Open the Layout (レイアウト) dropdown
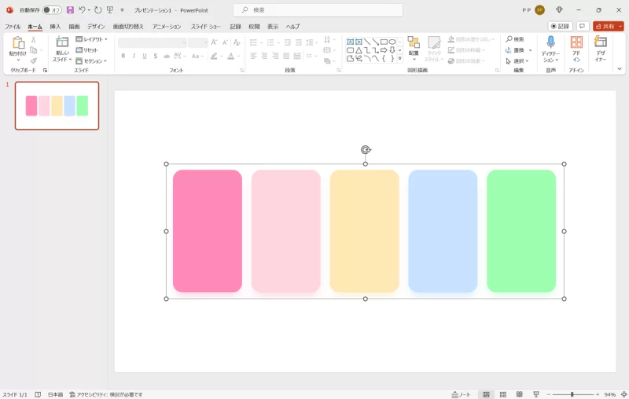Viewport: 629px width, 399px height. [x=92, y=39]
